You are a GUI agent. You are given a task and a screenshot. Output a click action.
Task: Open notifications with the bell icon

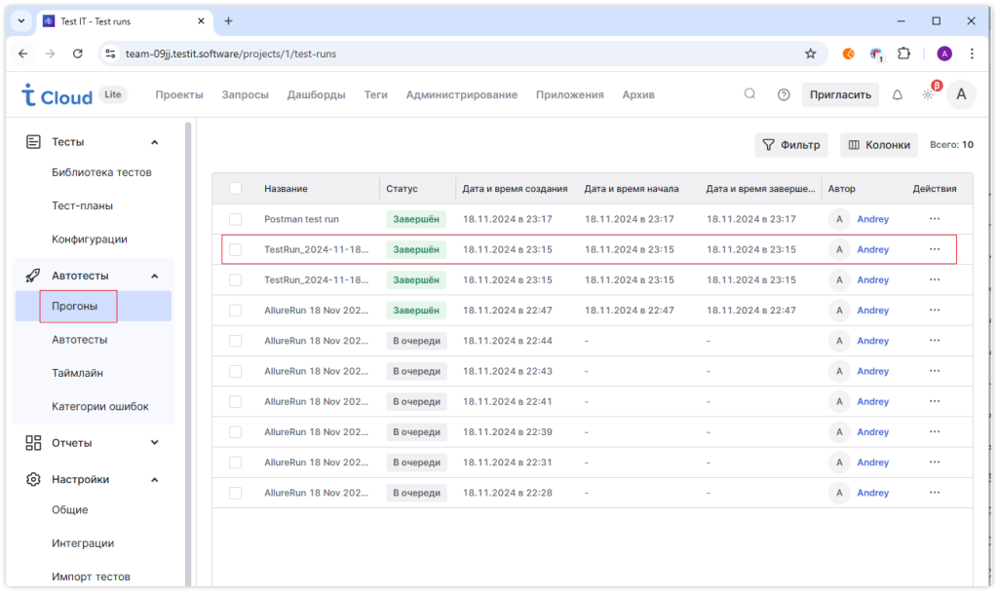tap(896, 93)
